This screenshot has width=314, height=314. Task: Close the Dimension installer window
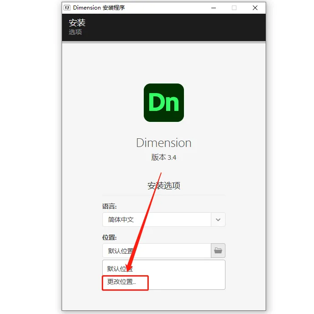(x=255, y=8)
